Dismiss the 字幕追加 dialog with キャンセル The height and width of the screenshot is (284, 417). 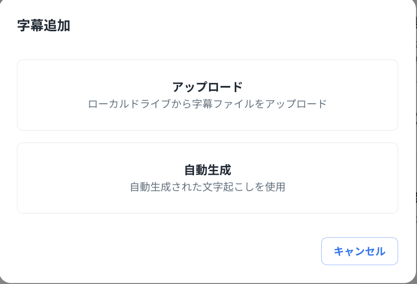(x=359, y=251)
